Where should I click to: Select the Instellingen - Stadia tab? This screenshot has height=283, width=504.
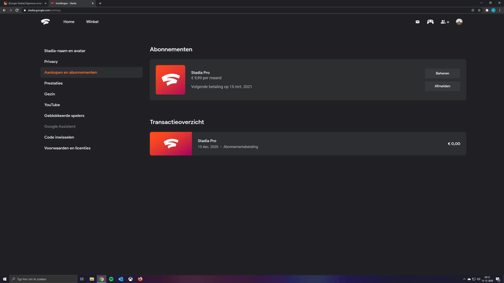click(72, 3)
